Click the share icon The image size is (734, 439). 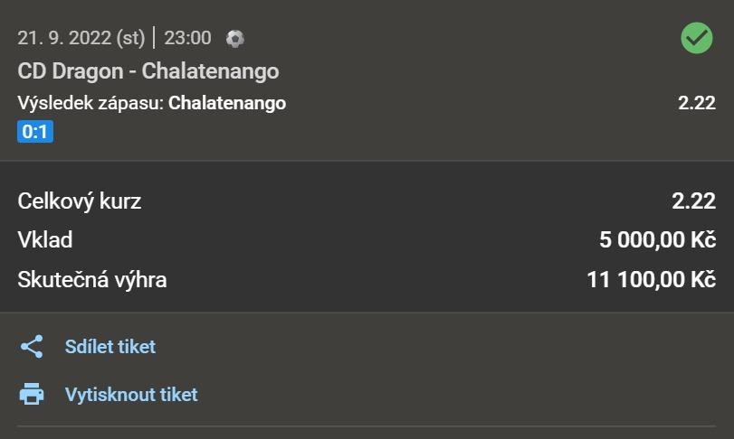(x=32, y=347)
